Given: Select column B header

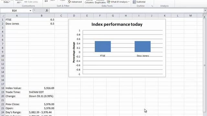Looking at the screenshot, I should 42,15.
